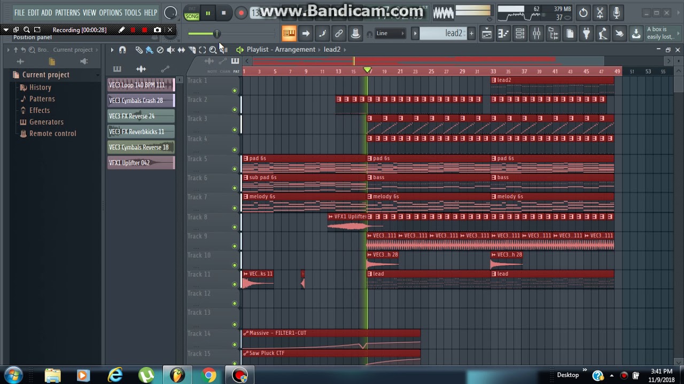The width and height of the screenshot is (684, 384).
Task: Open the Playlist view button
Action: click(487, 34)
